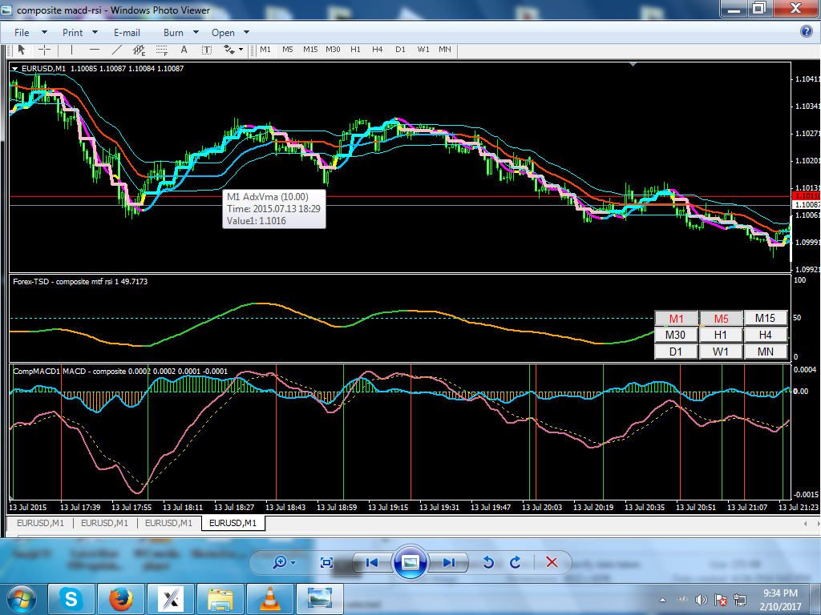Toggle the D1 timeframe panel button
The height and width of the screenshot is (615, 821).
[x=676, y=352]
